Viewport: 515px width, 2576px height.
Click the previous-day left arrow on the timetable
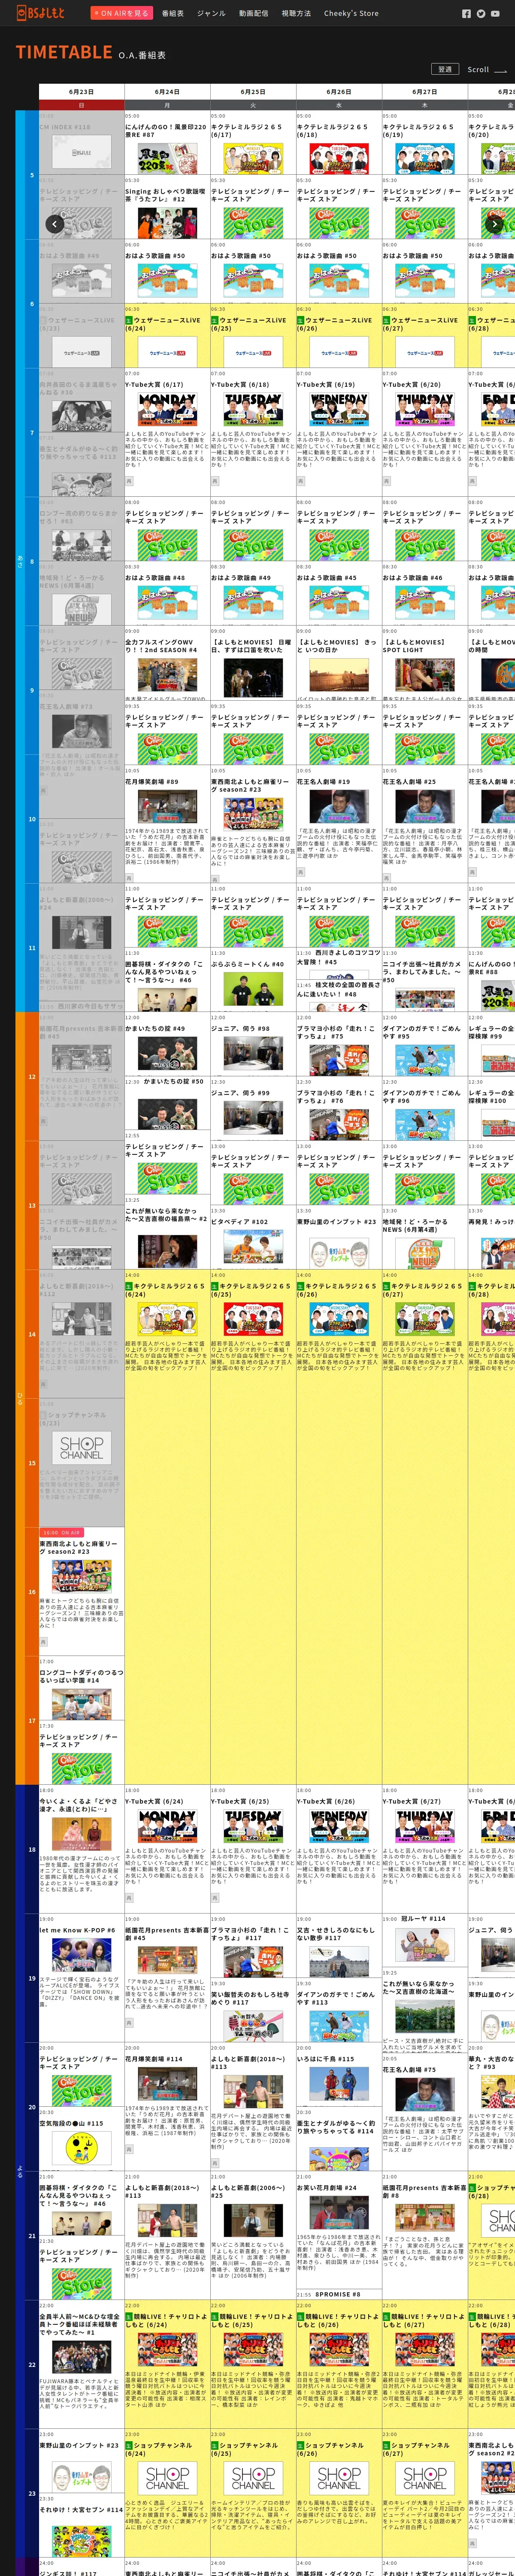click(x=54, y=224)
